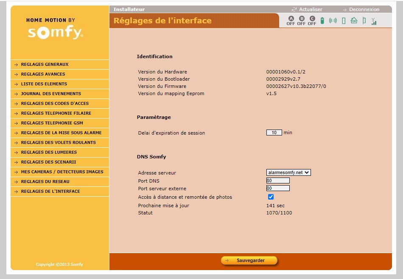Viewport: 403px width, 279px height.
Task: Open the Adresse serveur dropdown
Action: coord(288,172)
